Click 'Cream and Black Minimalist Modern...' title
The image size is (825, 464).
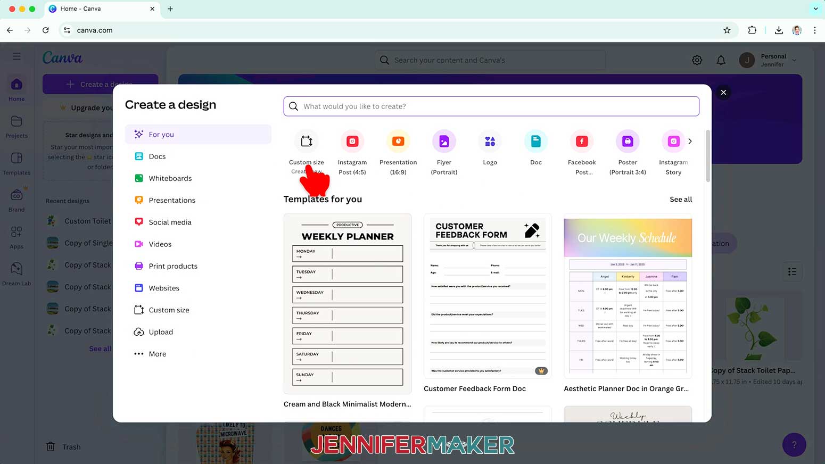click(x=347, y=404)
